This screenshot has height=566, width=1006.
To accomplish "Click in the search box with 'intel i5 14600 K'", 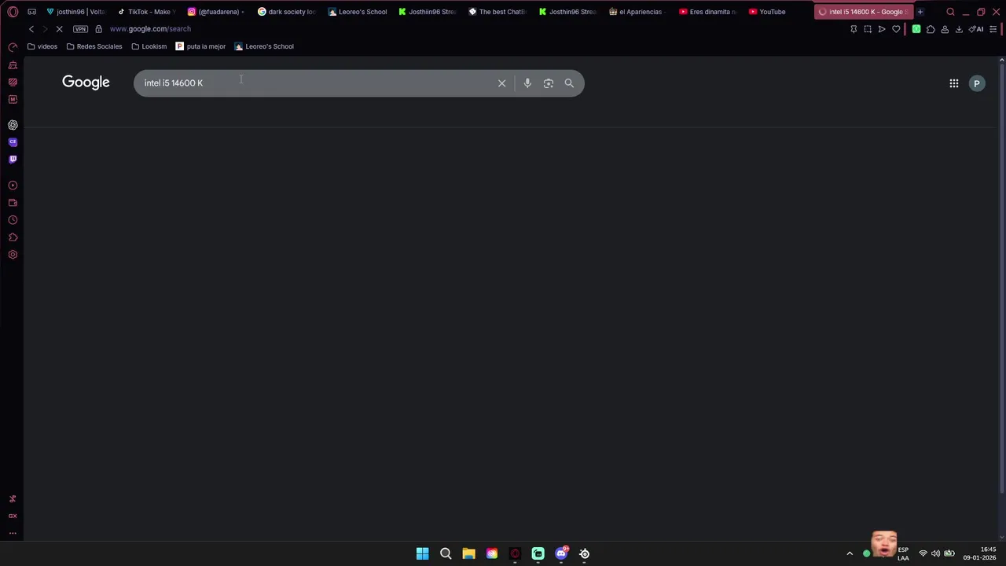I will click(314, 83).
